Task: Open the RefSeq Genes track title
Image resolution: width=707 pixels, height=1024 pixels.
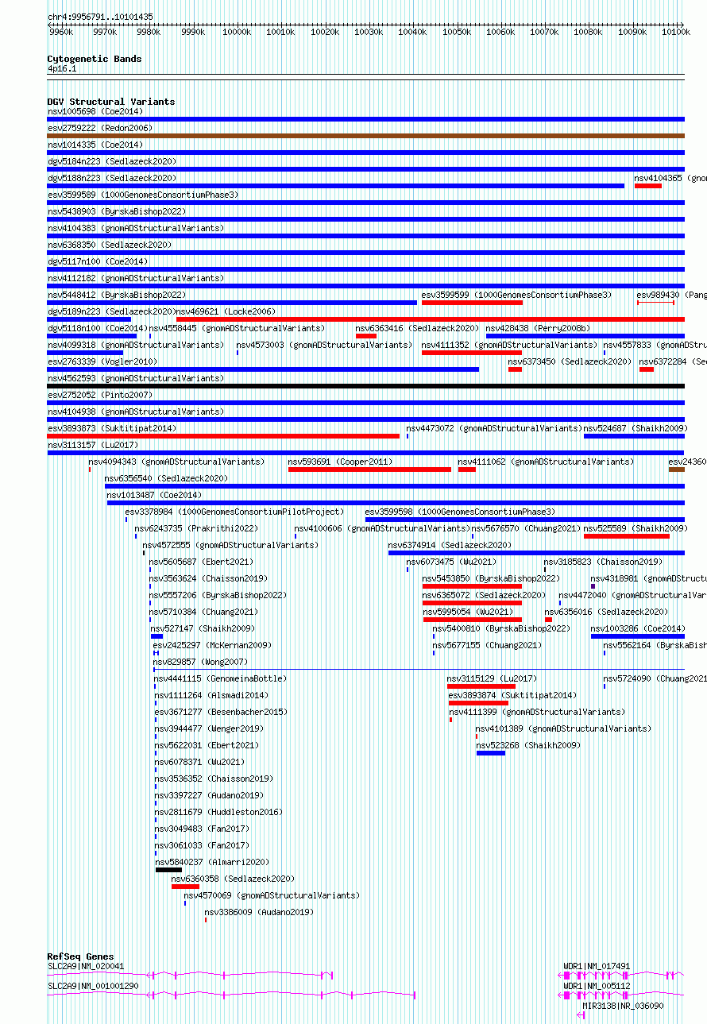Action: (80, 956)
